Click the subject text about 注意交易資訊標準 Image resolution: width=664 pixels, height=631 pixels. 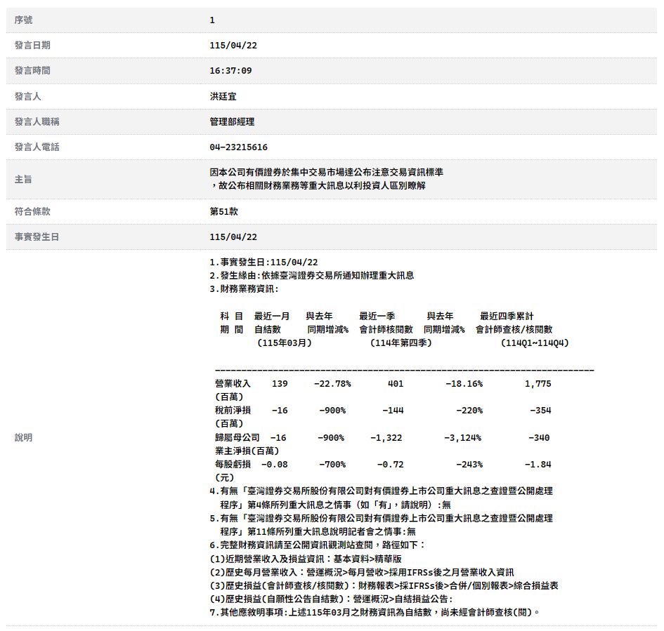click(x=326, y=173)
